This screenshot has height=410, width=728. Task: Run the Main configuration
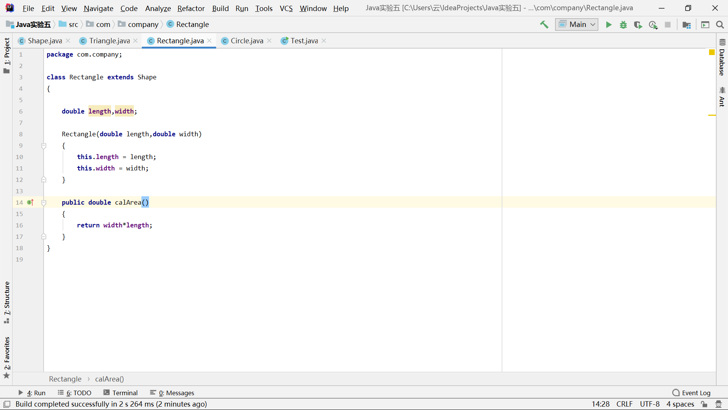609,25
